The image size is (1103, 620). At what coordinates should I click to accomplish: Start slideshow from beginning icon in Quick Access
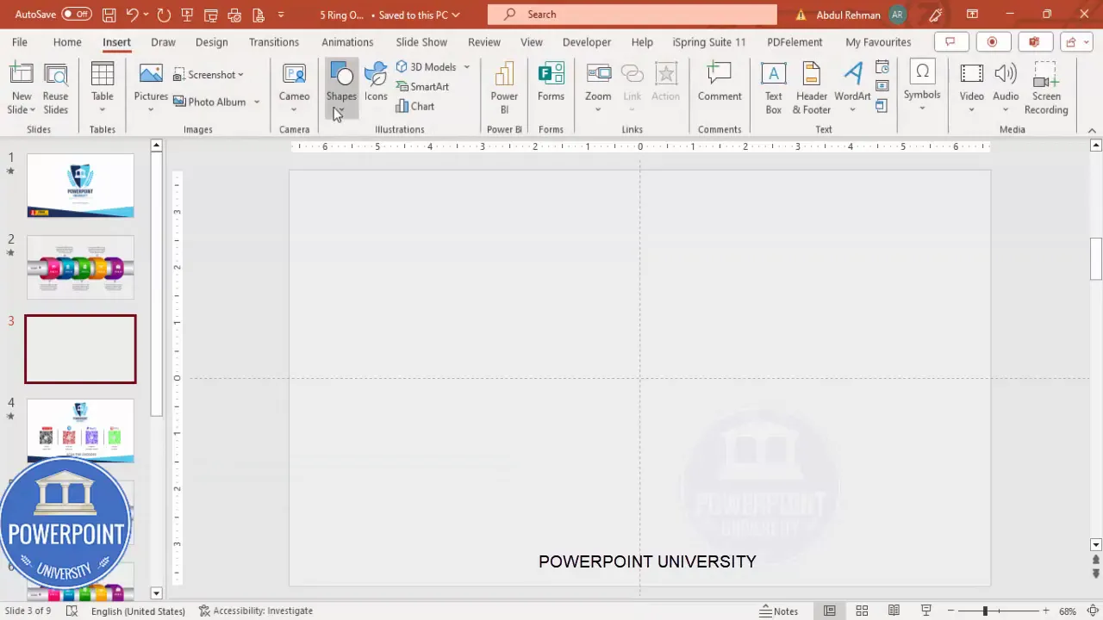coord(187,15)
